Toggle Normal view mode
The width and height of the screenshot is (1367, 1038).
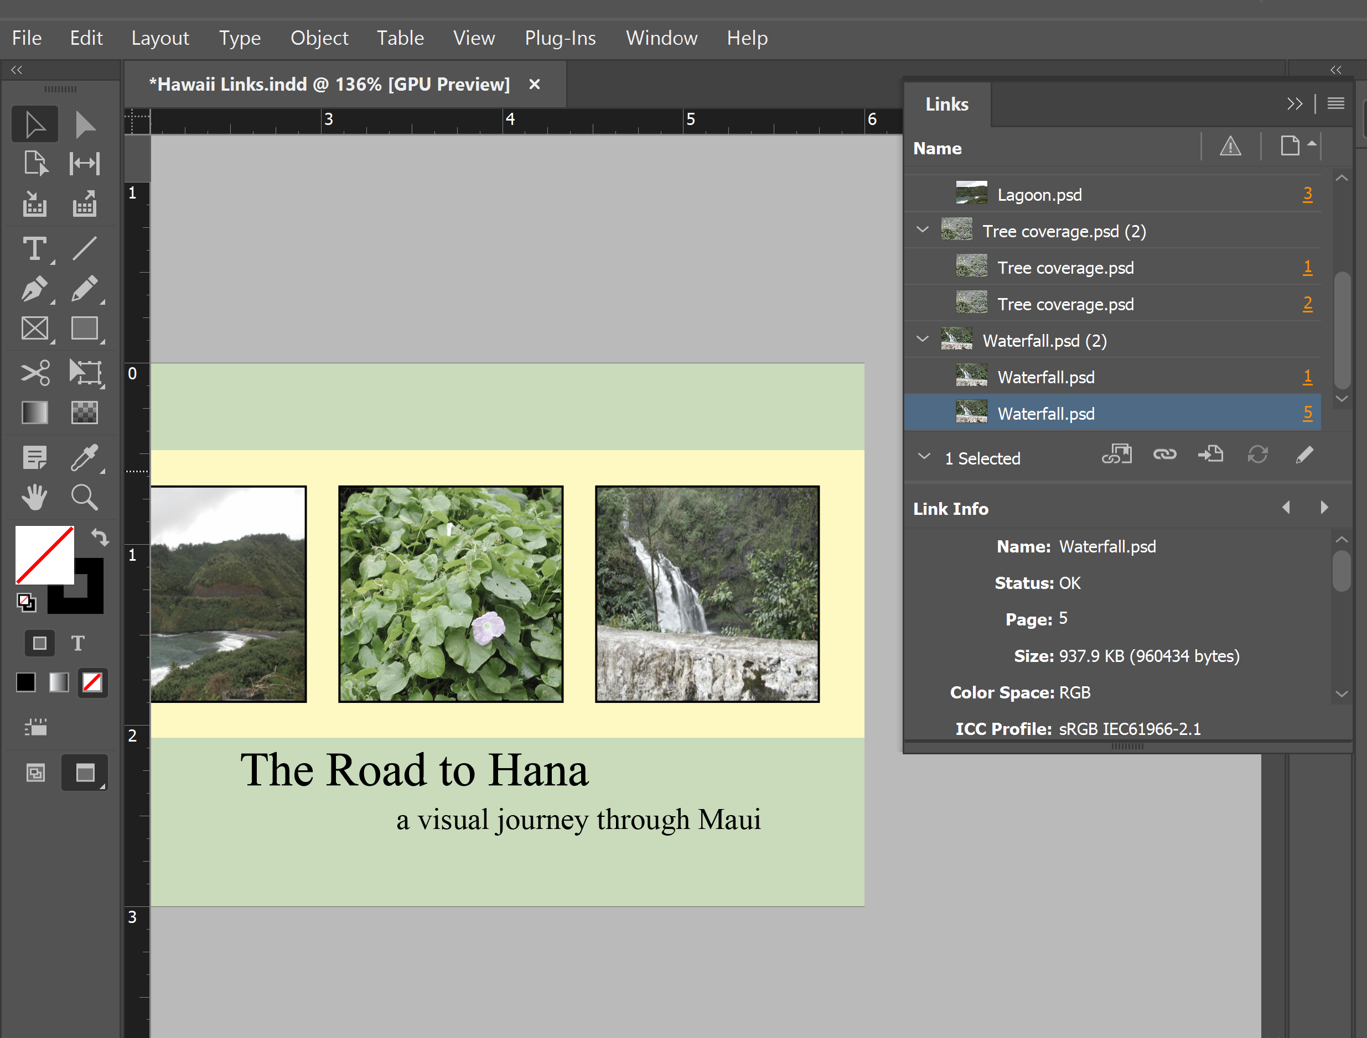click(x=36, y=773)
